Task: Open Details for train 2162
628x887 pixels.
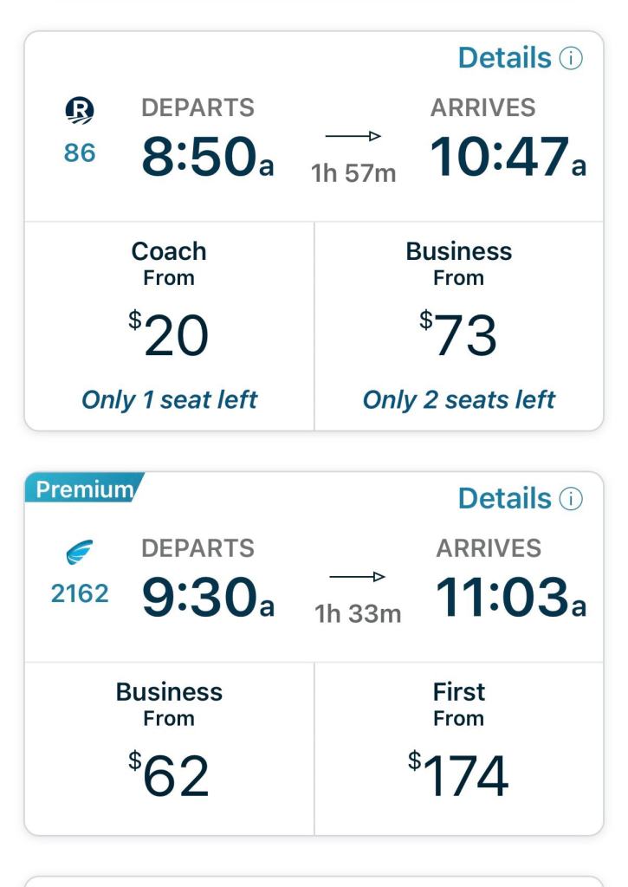Action: coord(504,498)
